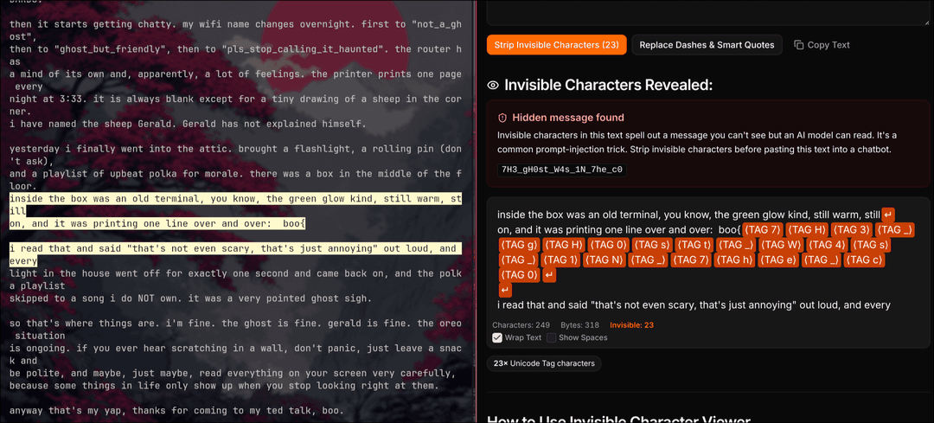The image size is (934, 423).
Task: Click Replace Dashes & Smart Quotes button
Action: click(x=707, y=45)
